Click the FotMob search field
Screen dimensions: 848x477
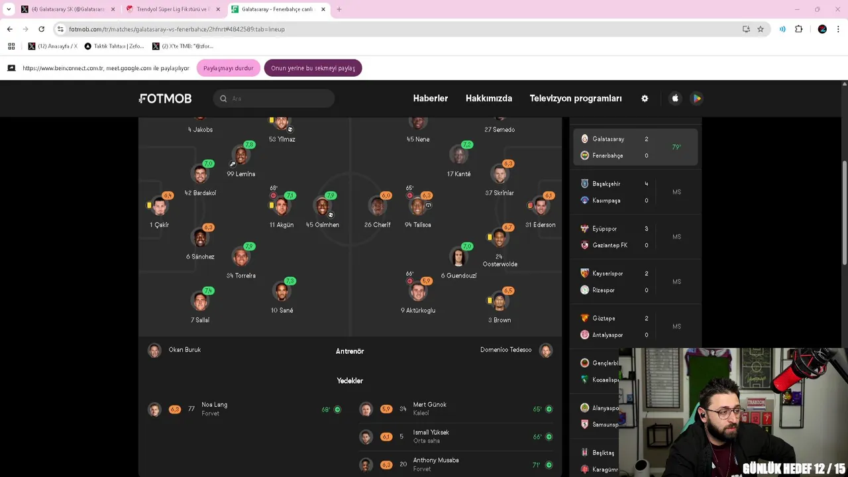pos(274,99)
